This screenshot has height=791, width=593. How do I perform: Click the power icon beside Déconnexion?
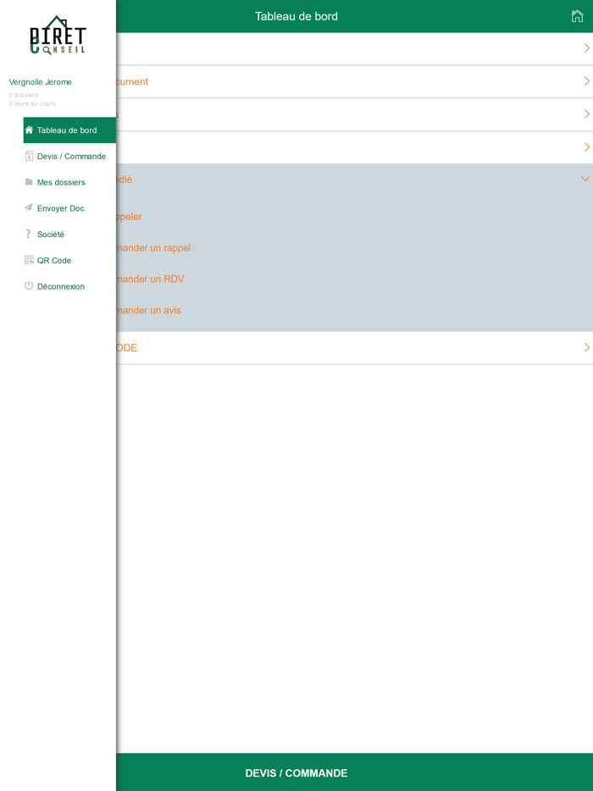click(29, 286)
